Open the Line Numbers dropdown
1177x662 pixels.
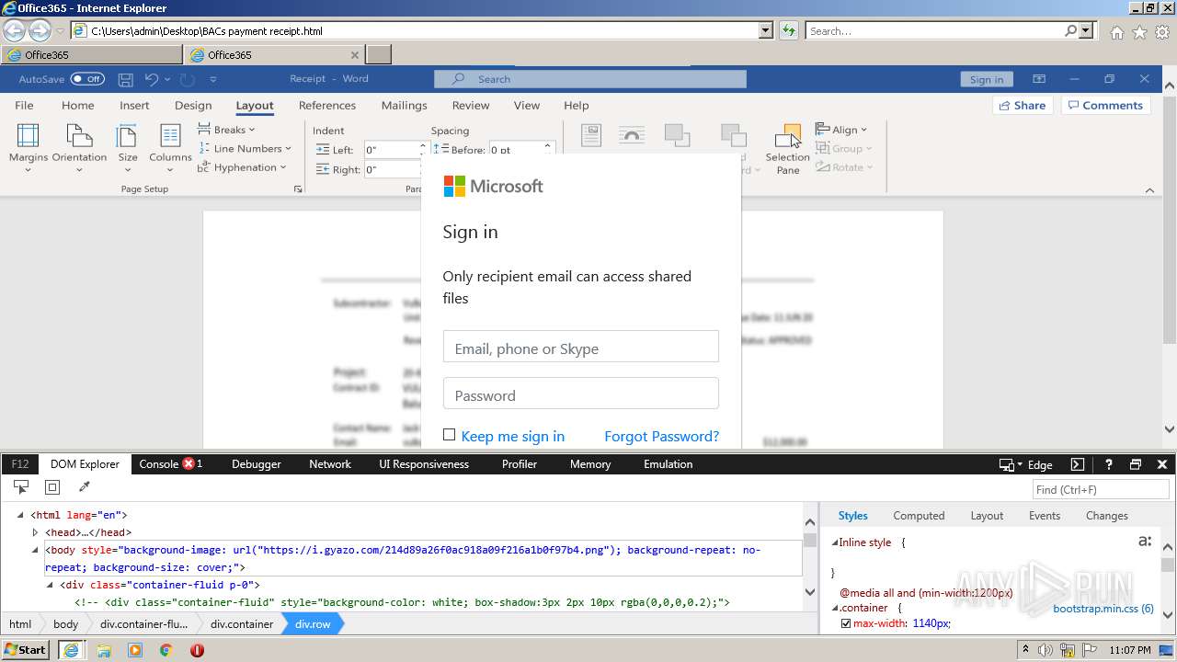click(245, 148)
